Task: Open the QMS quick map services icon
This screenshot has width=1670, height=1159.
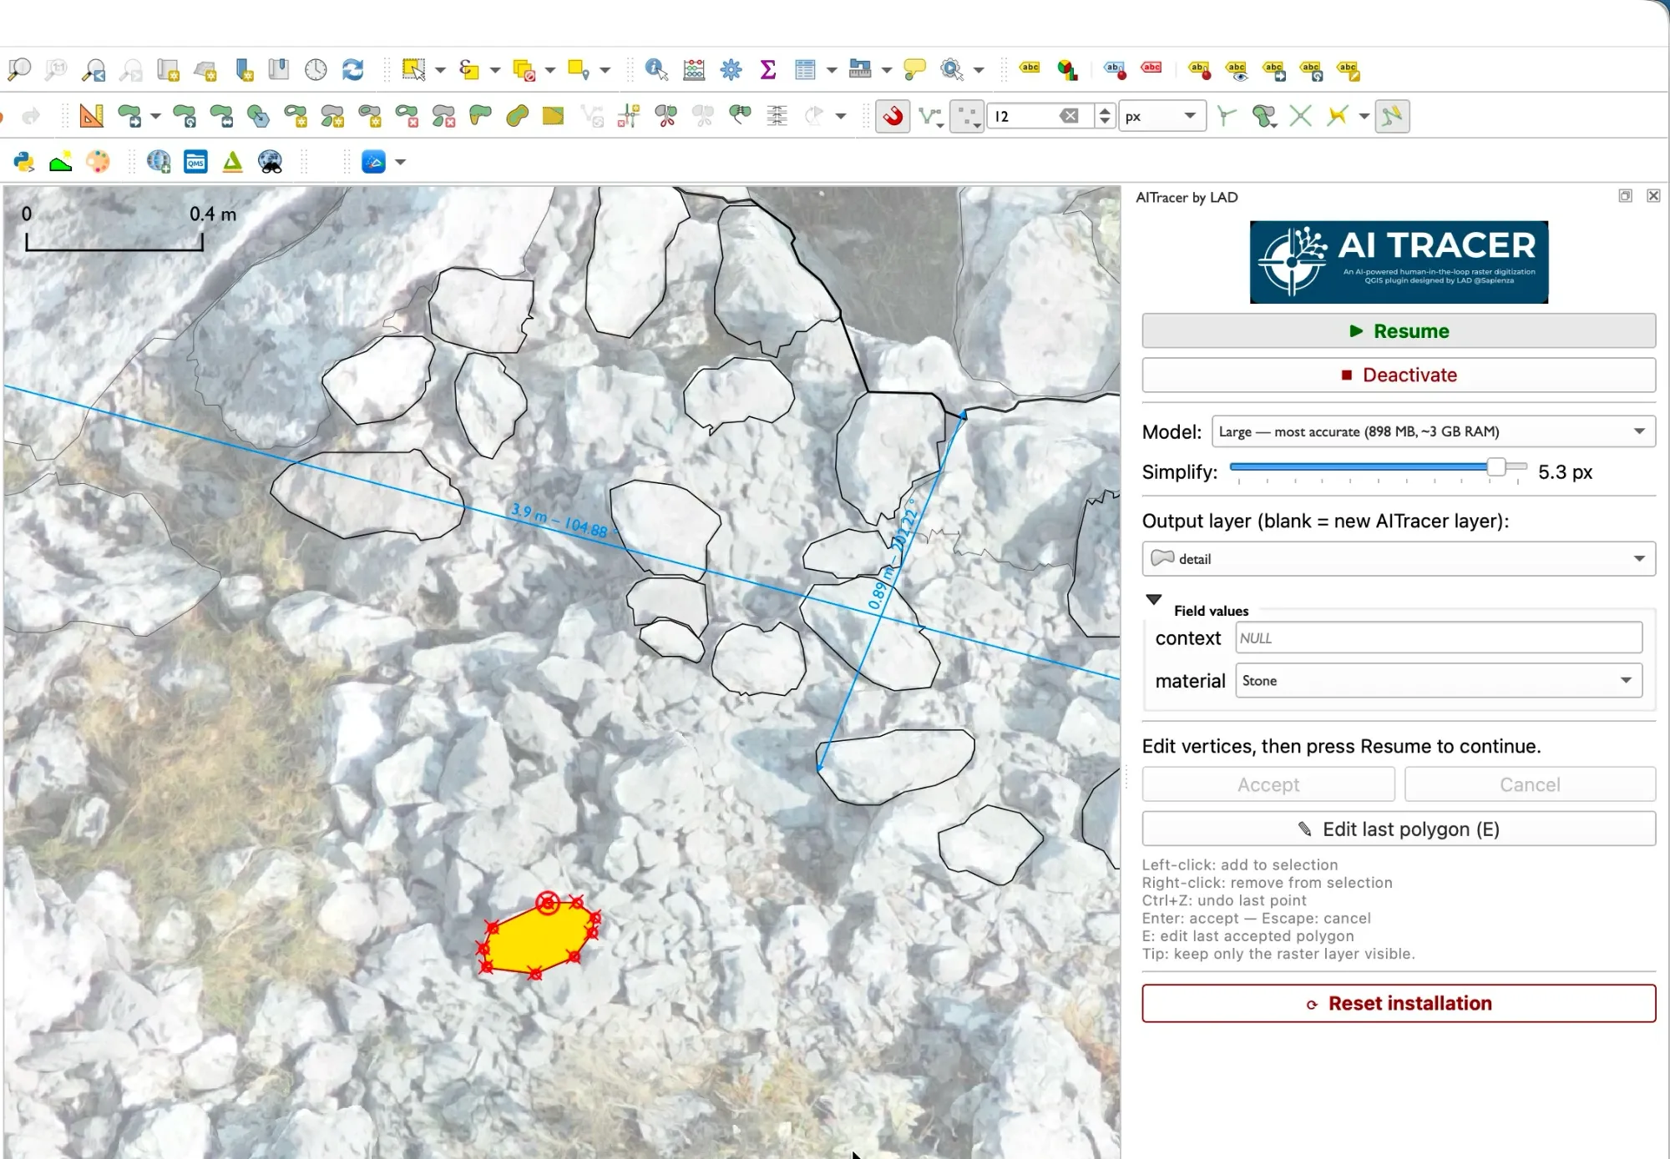Action: coord(196,162)
